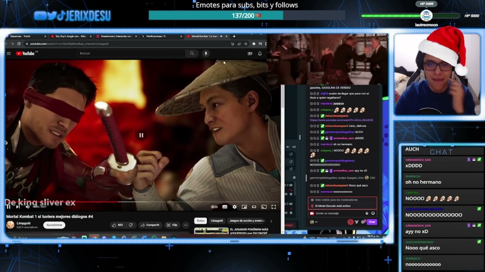Screen dimensions: 485x272
Task: Turn on subtitles in the YouTube player
Action: coord(225,207)
